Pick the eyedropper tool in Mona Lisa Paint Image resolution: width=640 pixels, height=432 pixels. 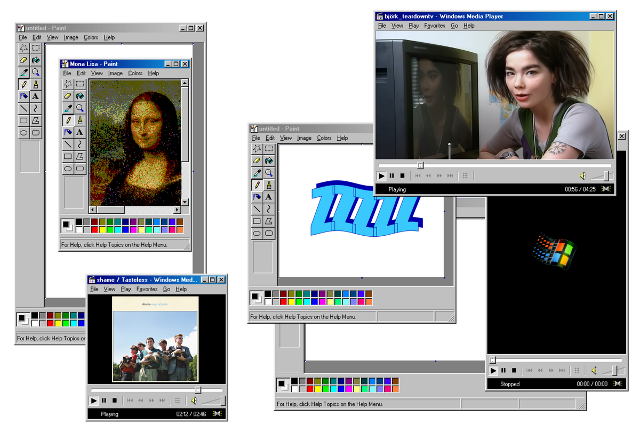point(68,108)
